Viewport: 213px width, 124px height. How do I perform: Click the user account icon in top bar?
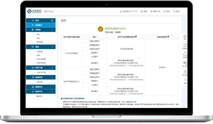click(x=121, y=12)
